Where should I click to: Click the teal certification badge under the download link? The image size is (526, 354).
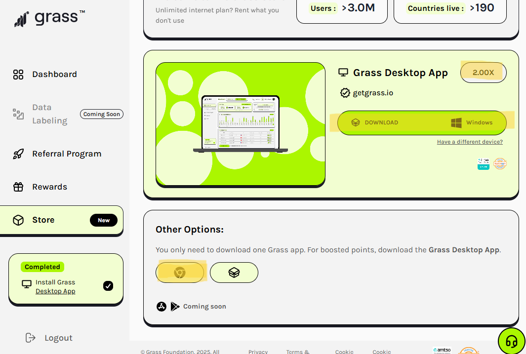coord(484,164)
